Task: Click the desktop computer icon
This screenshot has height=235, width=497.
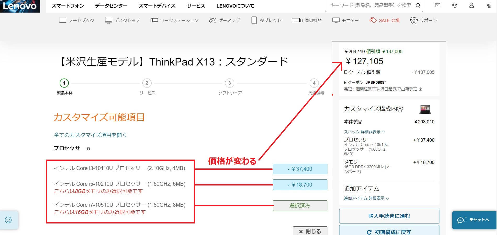Action: 108,20
